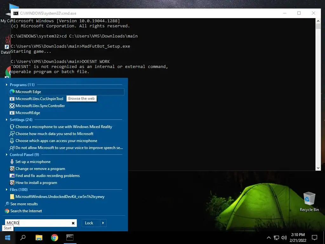This screenshot has height=244, width=325.
Task: Open 'Do not allow Microsoft to use your voice' setting
Action: [x=66, y=148]
